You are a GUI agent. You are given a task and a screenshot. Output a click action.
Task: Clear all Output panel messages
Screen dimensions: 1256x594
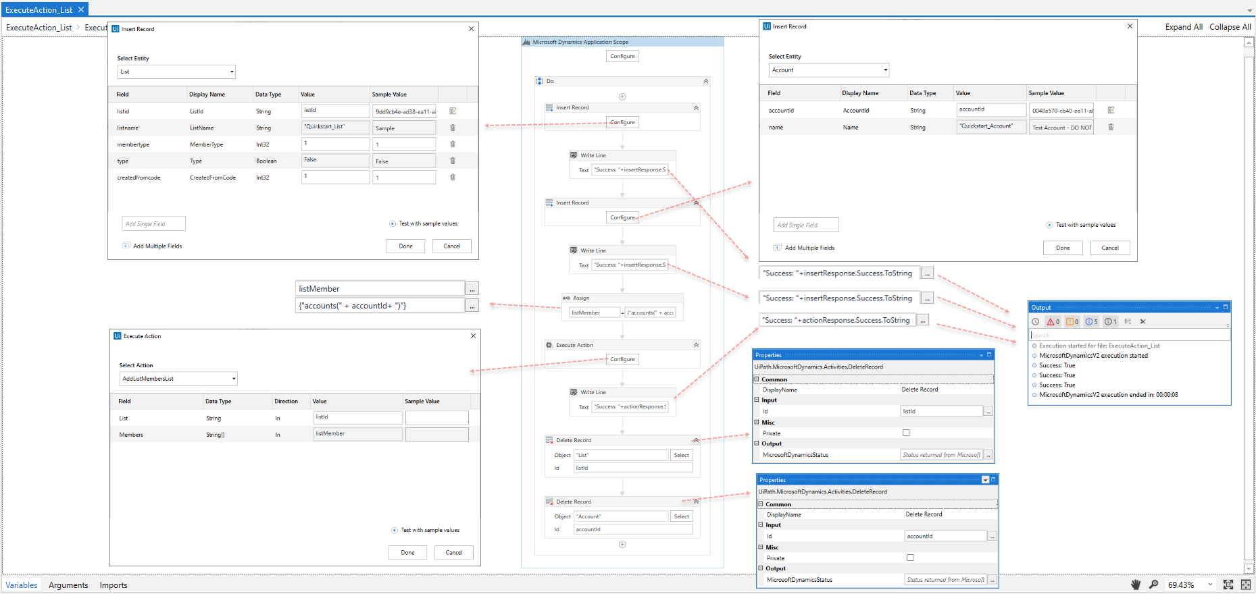pyautogui.click(x=1142, y=322)
